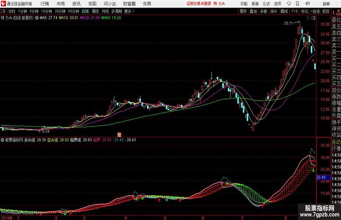
Task: Expand sub-chart indicator dropdown beside 股票指标网
Action: tap(2, 140)
